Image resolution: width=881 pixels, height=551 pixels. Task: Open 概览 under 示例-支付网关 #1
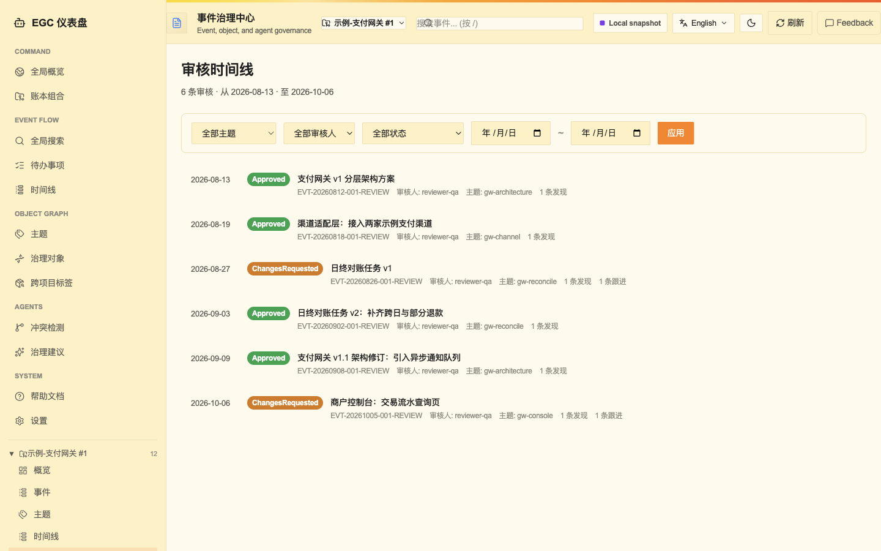coord(83,470)
